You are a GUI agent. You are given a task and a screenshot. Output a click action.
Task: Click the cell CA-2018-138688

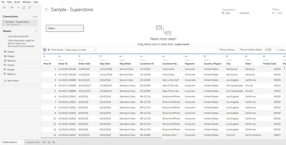[67, 80]
